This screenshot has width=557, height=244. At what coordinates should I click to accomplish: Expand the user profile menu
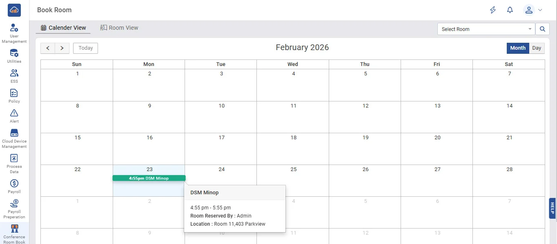pyautogui.click(x=532, y=10)
